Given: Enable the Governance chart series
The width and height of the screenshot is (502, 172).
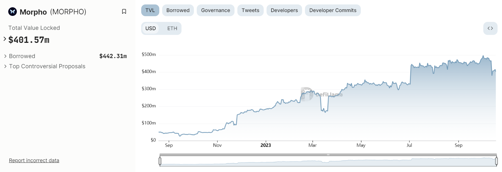Looking at the screenshot, I should 215,10.
